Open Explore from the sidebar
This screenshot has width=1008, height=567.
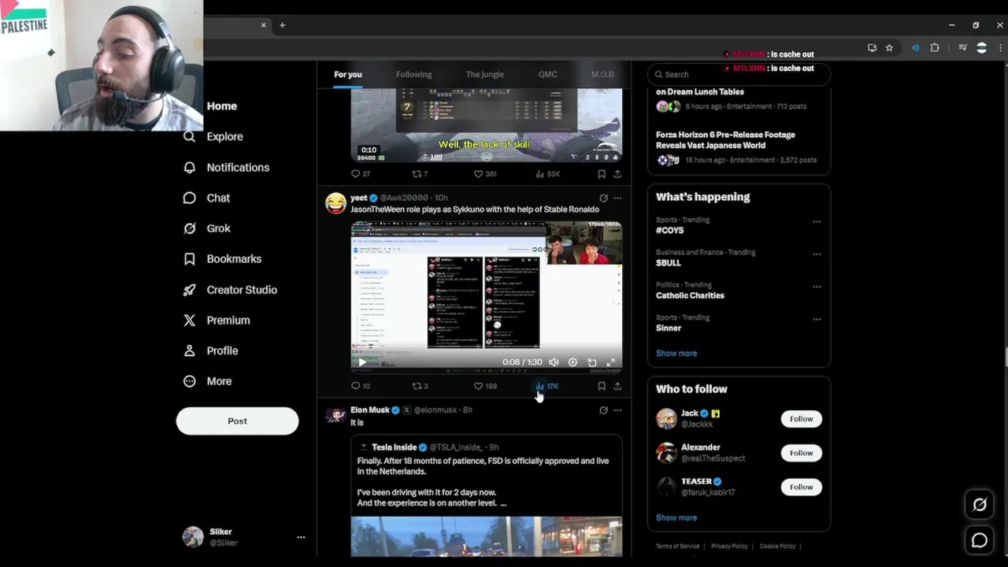click(x=213, y=136)
